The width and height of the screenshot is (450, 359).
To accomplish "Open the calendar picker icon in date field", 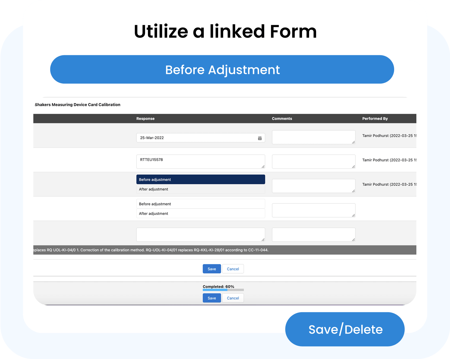I will coord(260,138).
